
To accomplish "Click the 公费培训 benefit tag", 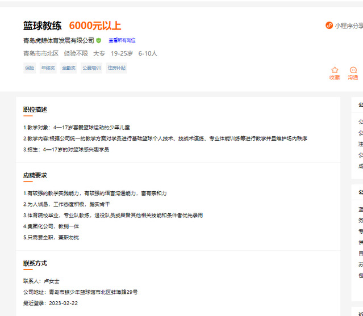I will click(91, 68).
